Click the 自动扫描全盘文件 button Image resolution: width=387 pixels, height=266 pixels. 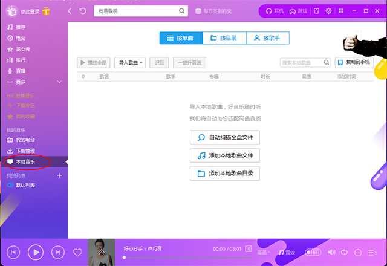tap(224, 138)
